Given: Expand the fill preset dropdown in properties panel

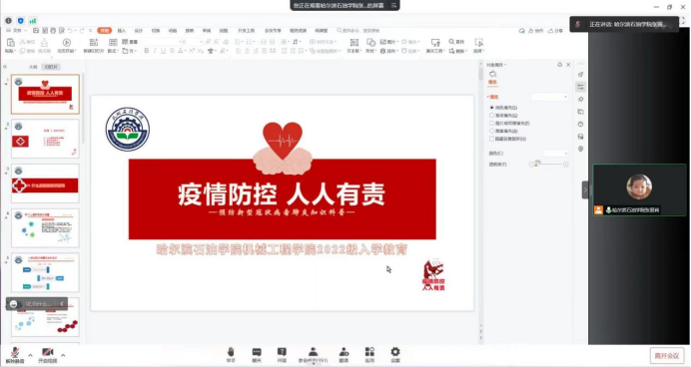Looking at the screenshot, I should [549, 97].
